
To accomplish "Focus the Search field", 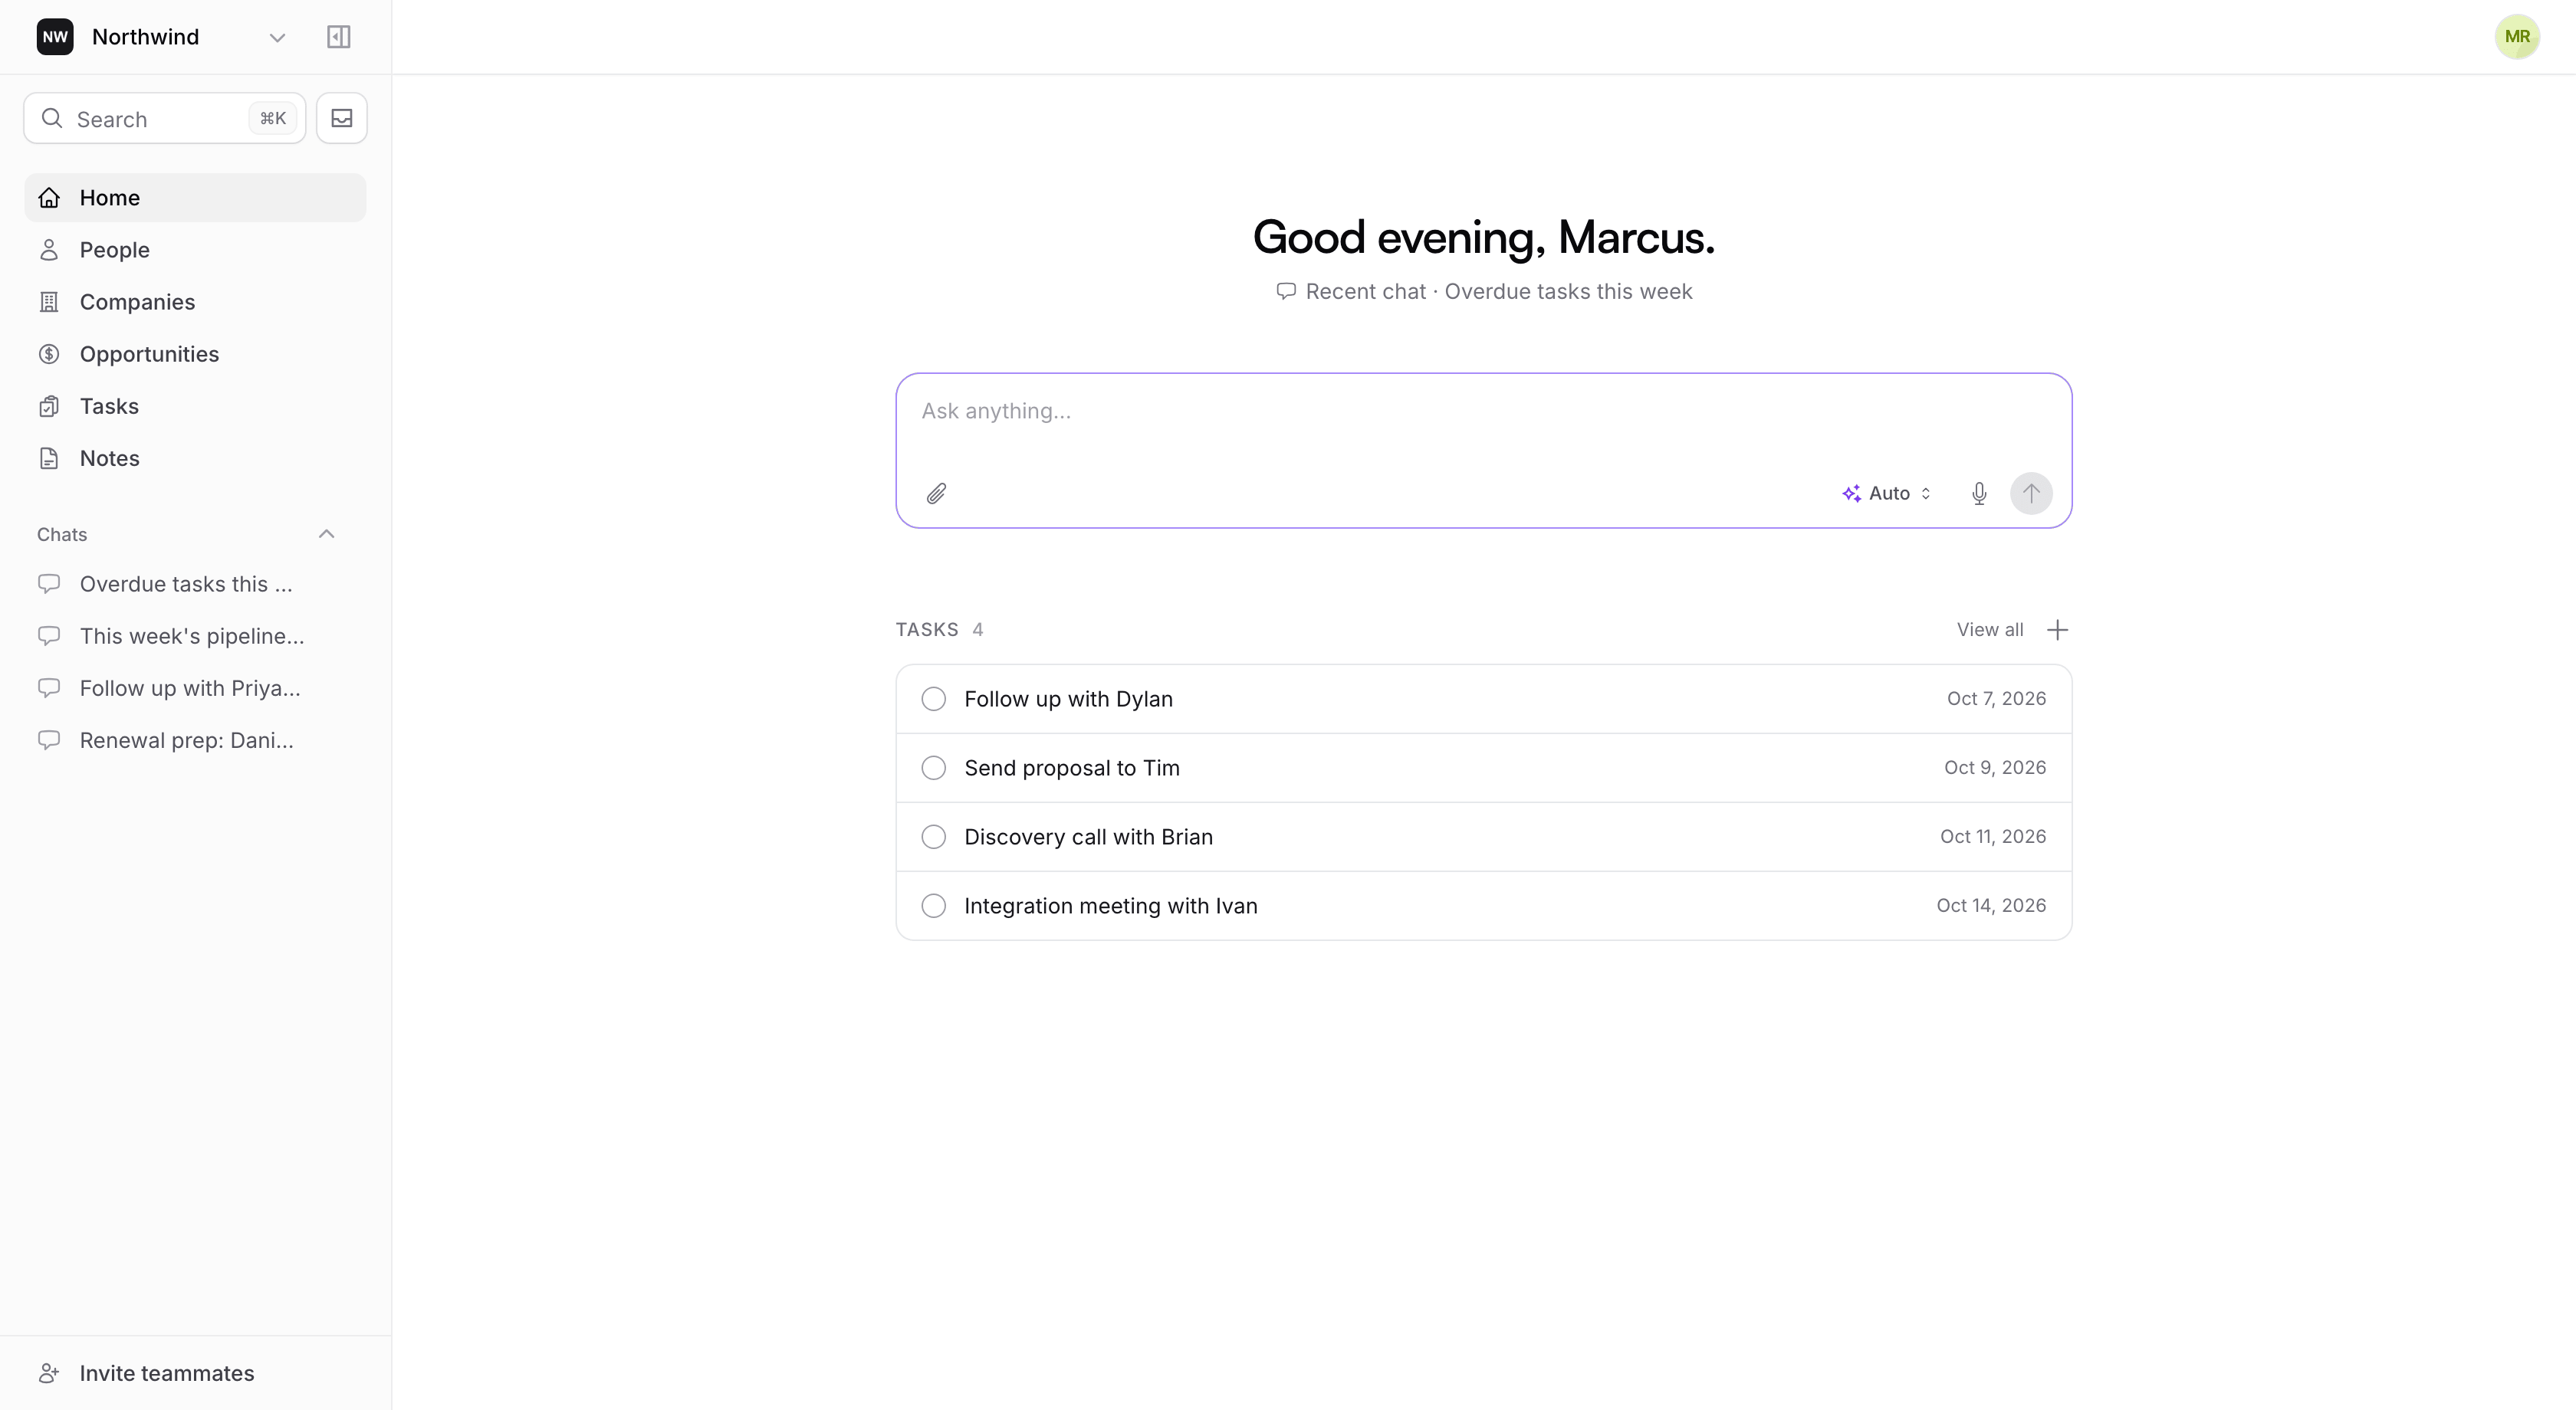I will tap(165, 118).
